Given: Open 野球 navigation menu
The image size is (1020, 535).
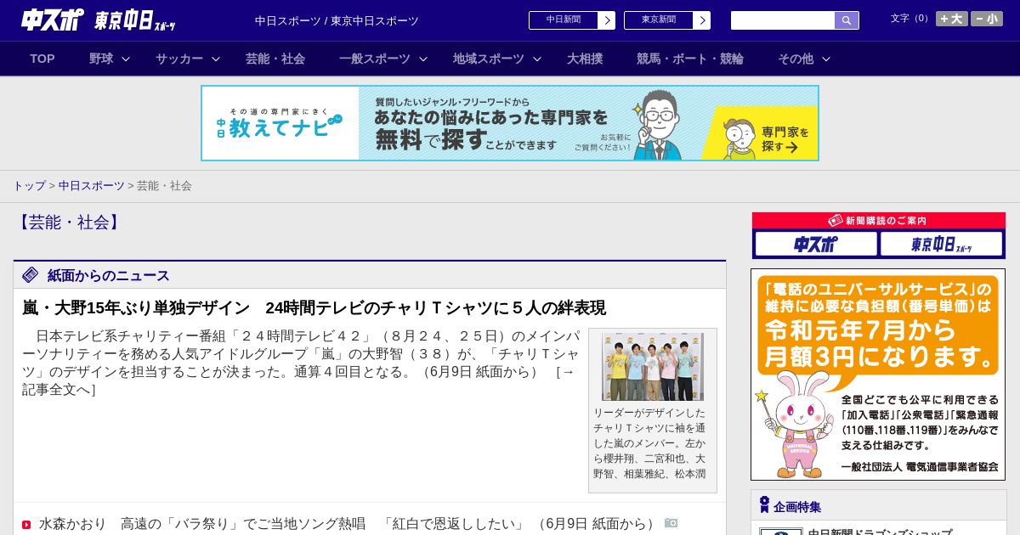Looking at the screenshot, I should [x=101, y=59].
